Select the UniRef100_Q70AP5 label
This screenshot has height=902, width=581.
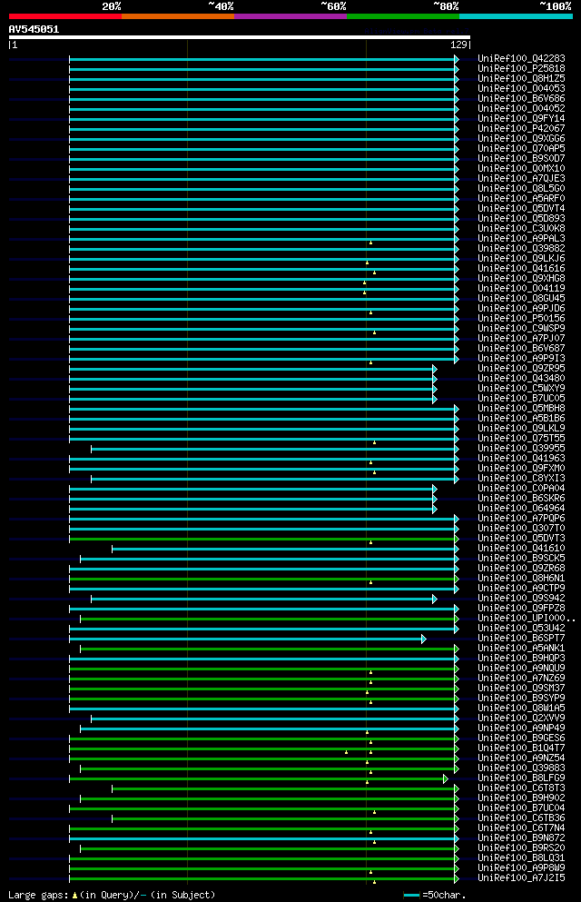click(x=521, y=148)
